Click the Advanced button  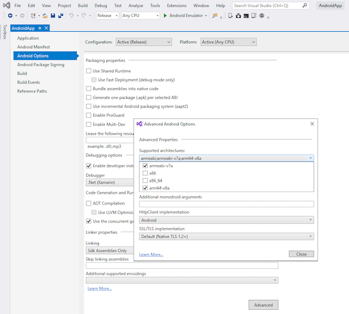[x=263, y=305]
